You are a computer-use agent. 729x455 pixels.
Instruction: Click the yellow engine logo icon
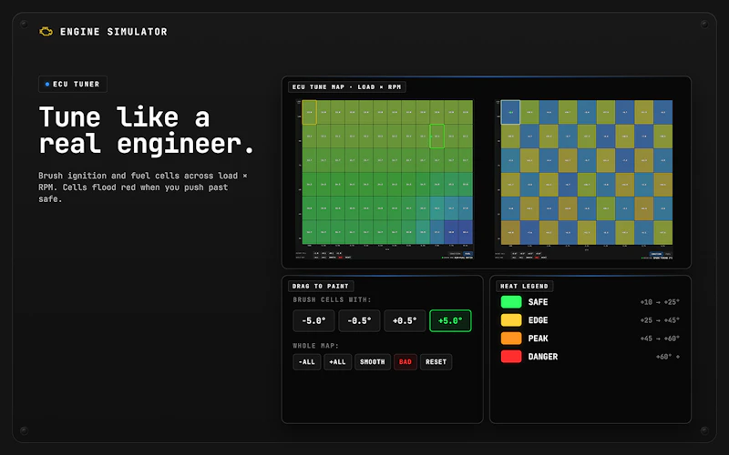click(x=46, y=32)
